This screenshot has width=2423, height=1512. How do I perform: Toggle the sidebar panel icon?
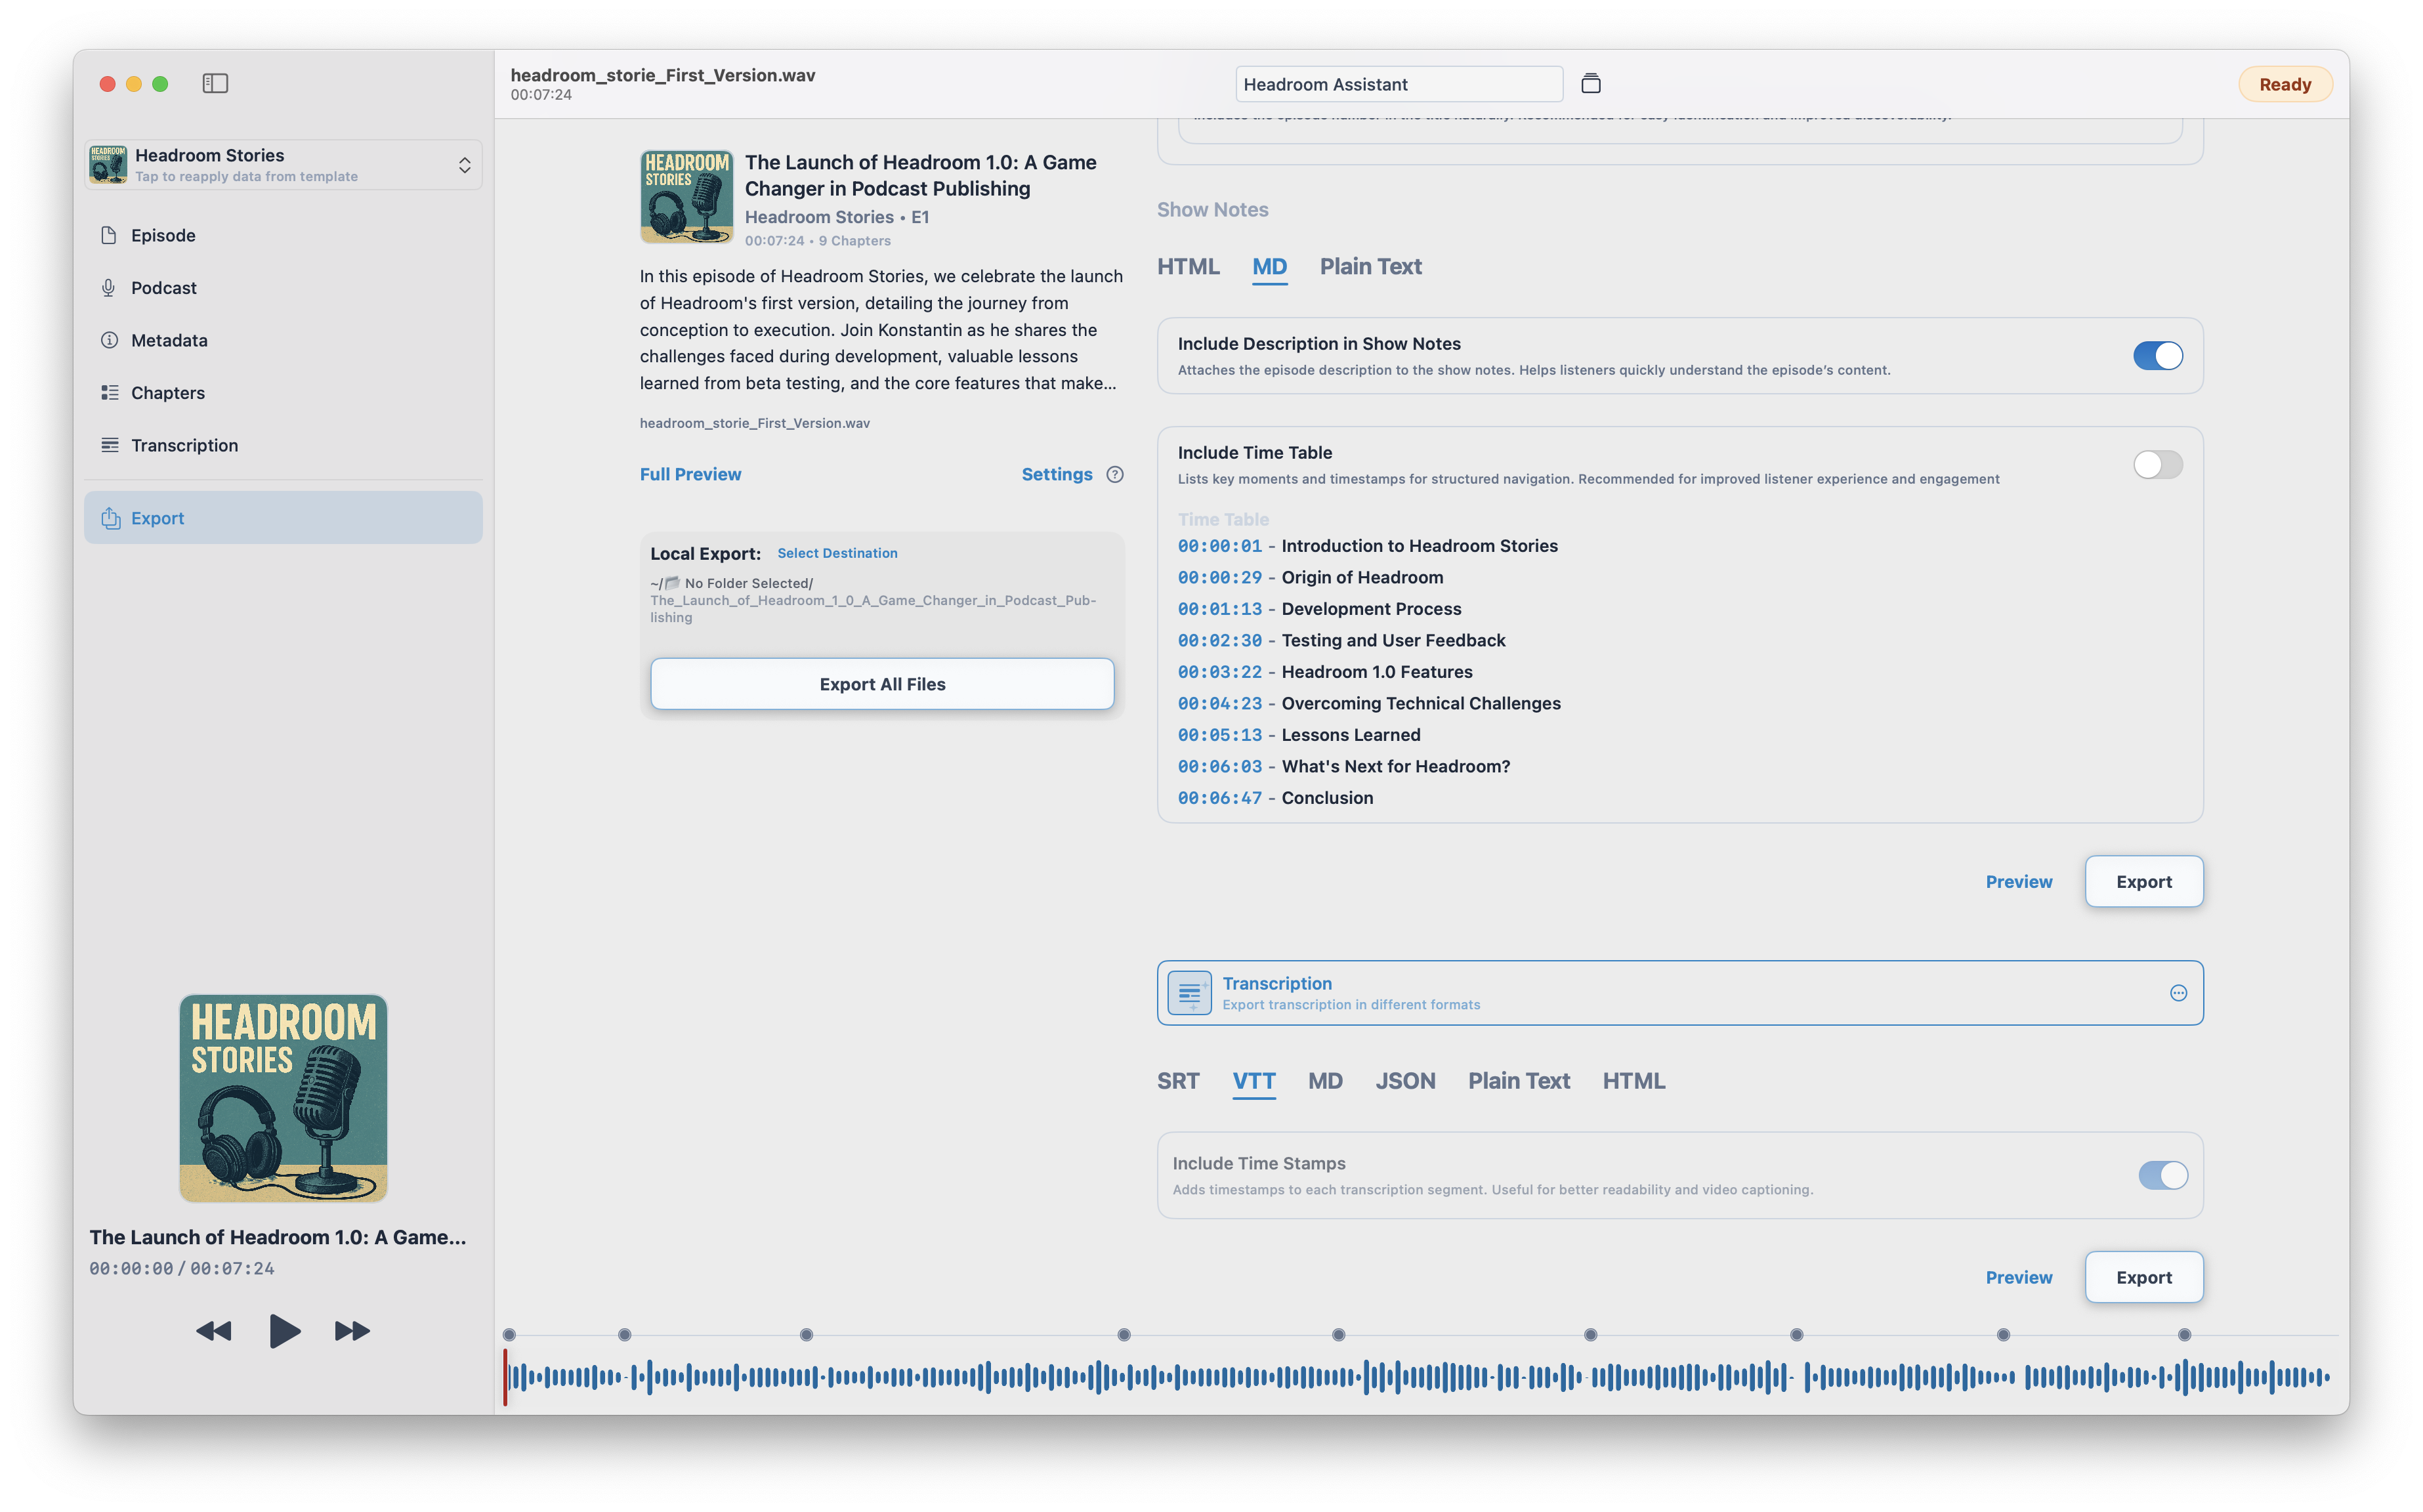(215, 83)
